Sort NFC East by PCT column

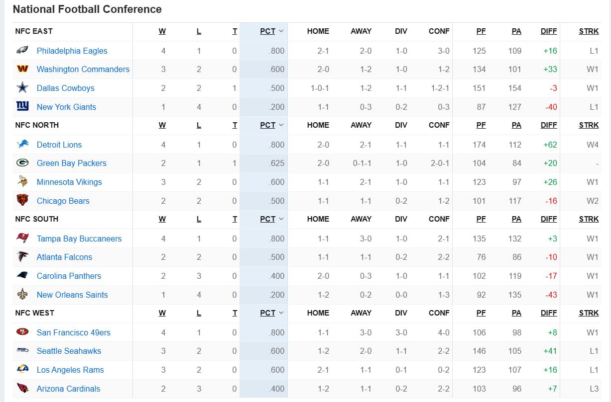268,31
